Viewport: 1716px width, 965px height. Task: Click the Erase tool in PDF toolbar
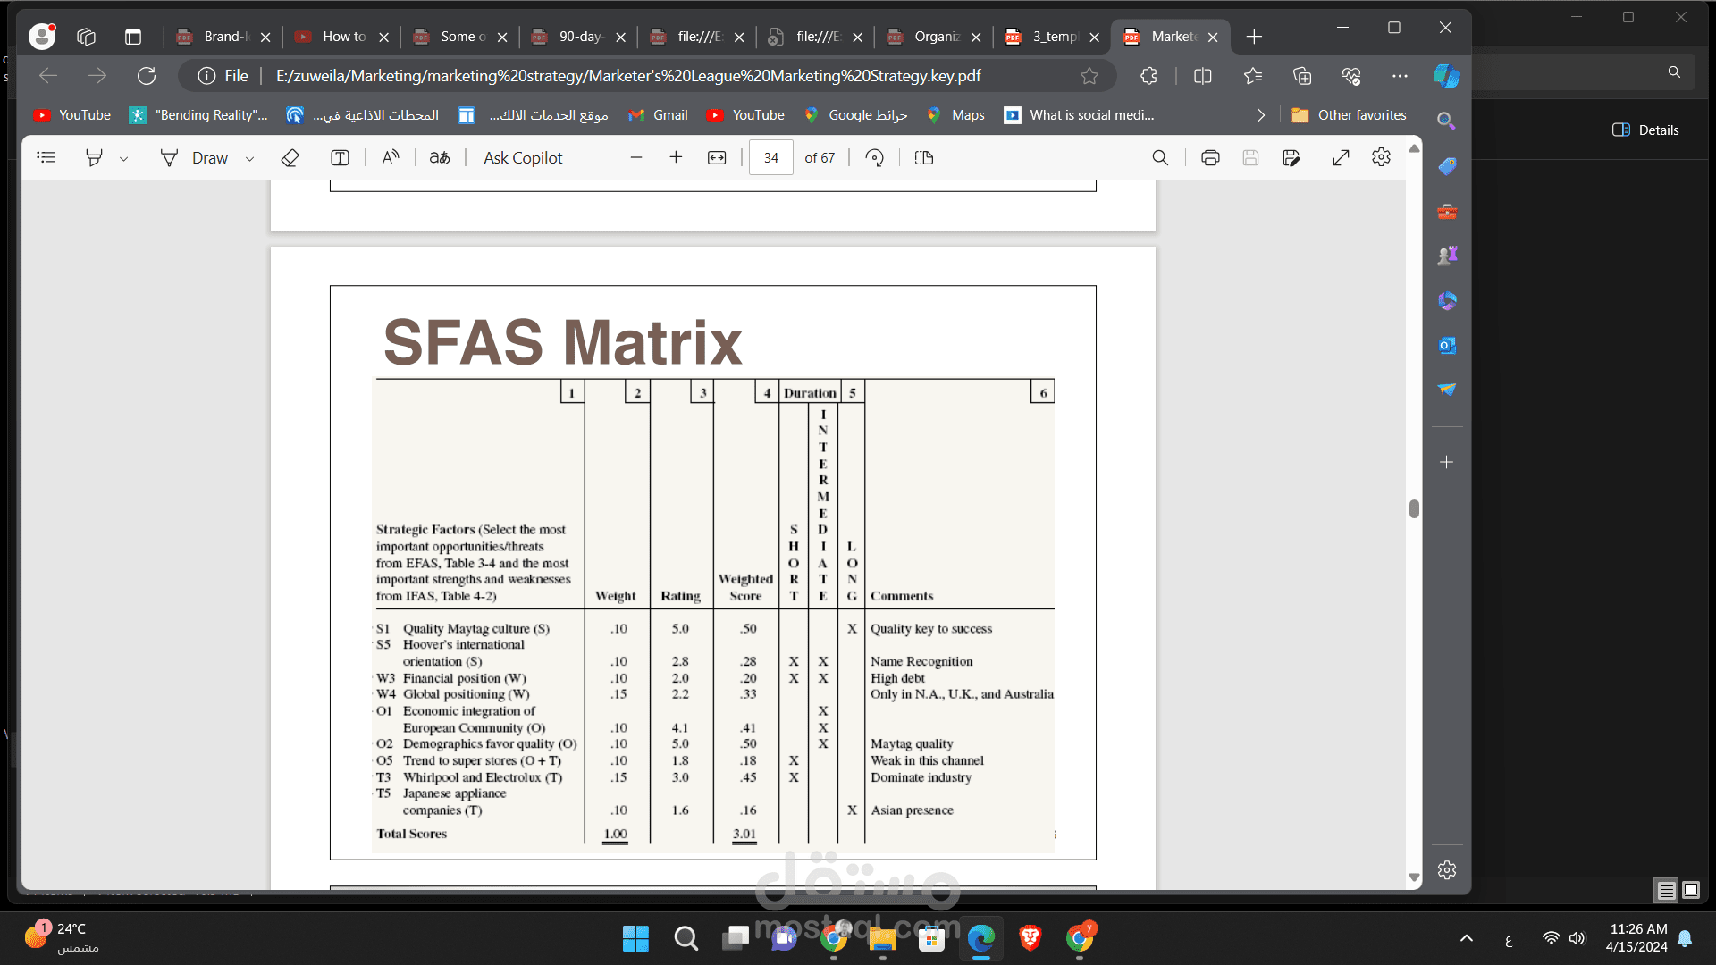click(x=290, y=158)
